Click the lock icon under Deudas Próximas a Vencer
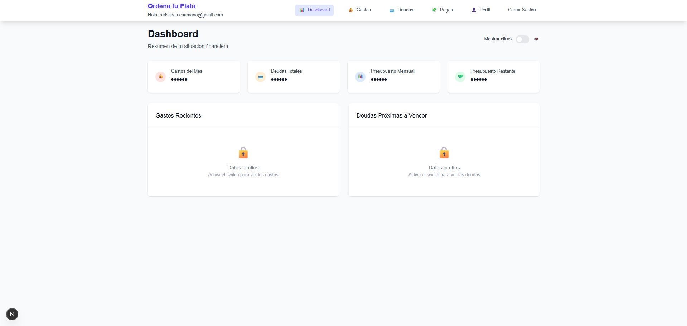 click(444, 153)
